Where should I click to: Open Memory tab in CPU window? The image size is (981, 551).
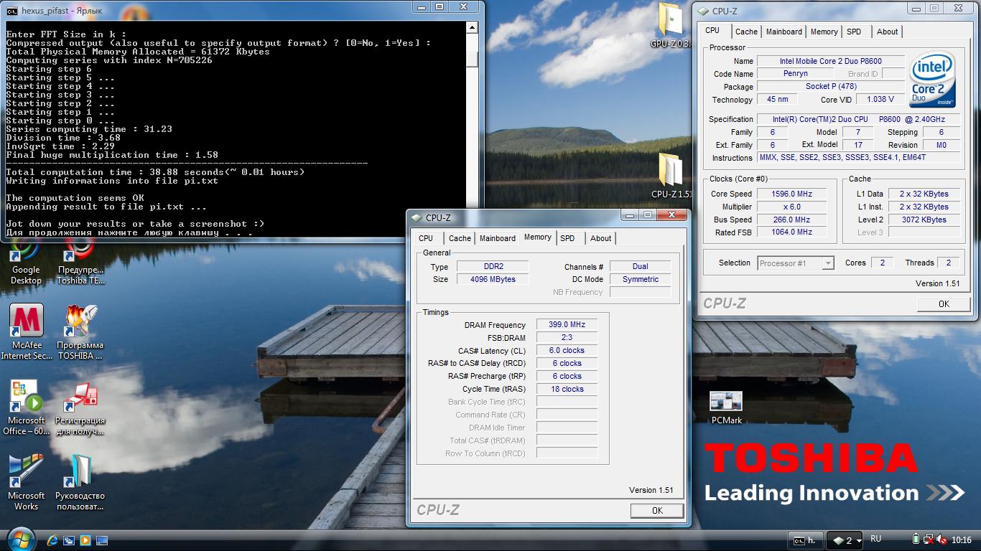pos(824,32)
